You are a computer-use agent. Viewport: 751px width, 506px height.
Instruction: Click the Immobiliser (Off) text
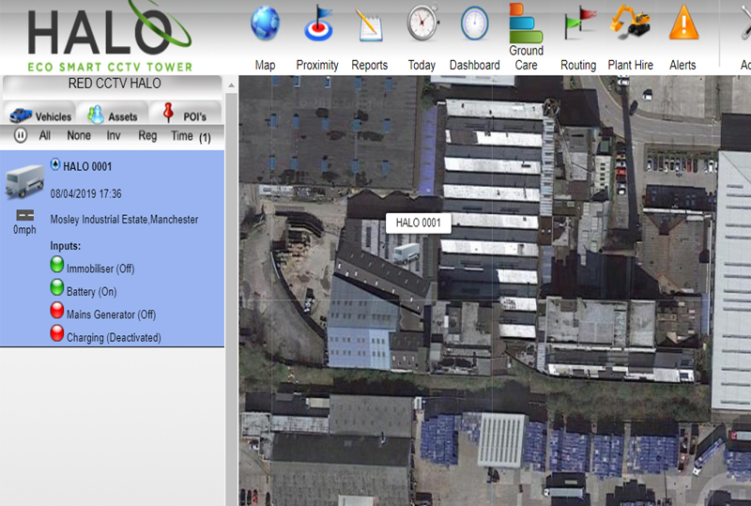pos(100,268)
